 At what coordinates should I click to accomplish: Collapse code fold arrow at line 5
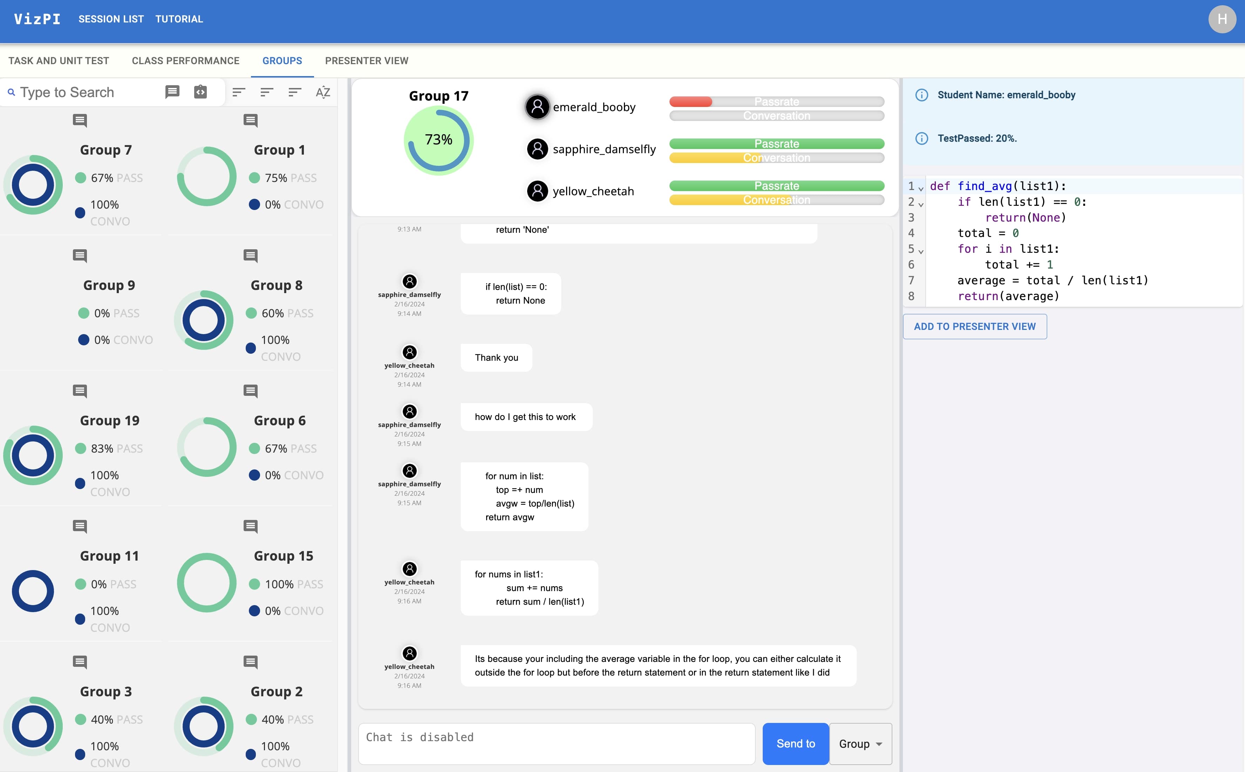(x=921, y=251)
